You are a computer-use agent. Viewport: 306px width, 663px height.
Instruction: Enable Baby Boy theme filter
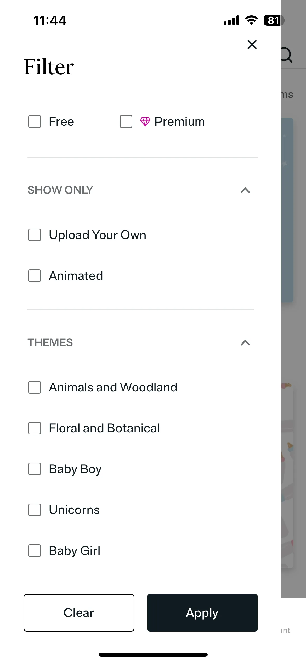[x=35, y=469]
